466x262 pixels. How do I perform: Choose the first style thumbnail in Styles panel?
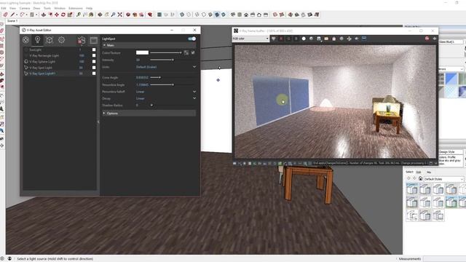412,189
